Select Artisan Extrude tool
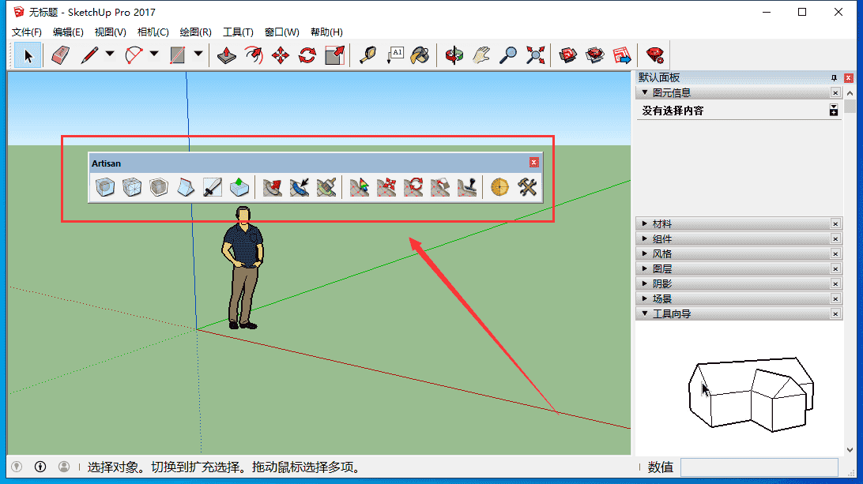The image size is (863, 484). [239, 187]
